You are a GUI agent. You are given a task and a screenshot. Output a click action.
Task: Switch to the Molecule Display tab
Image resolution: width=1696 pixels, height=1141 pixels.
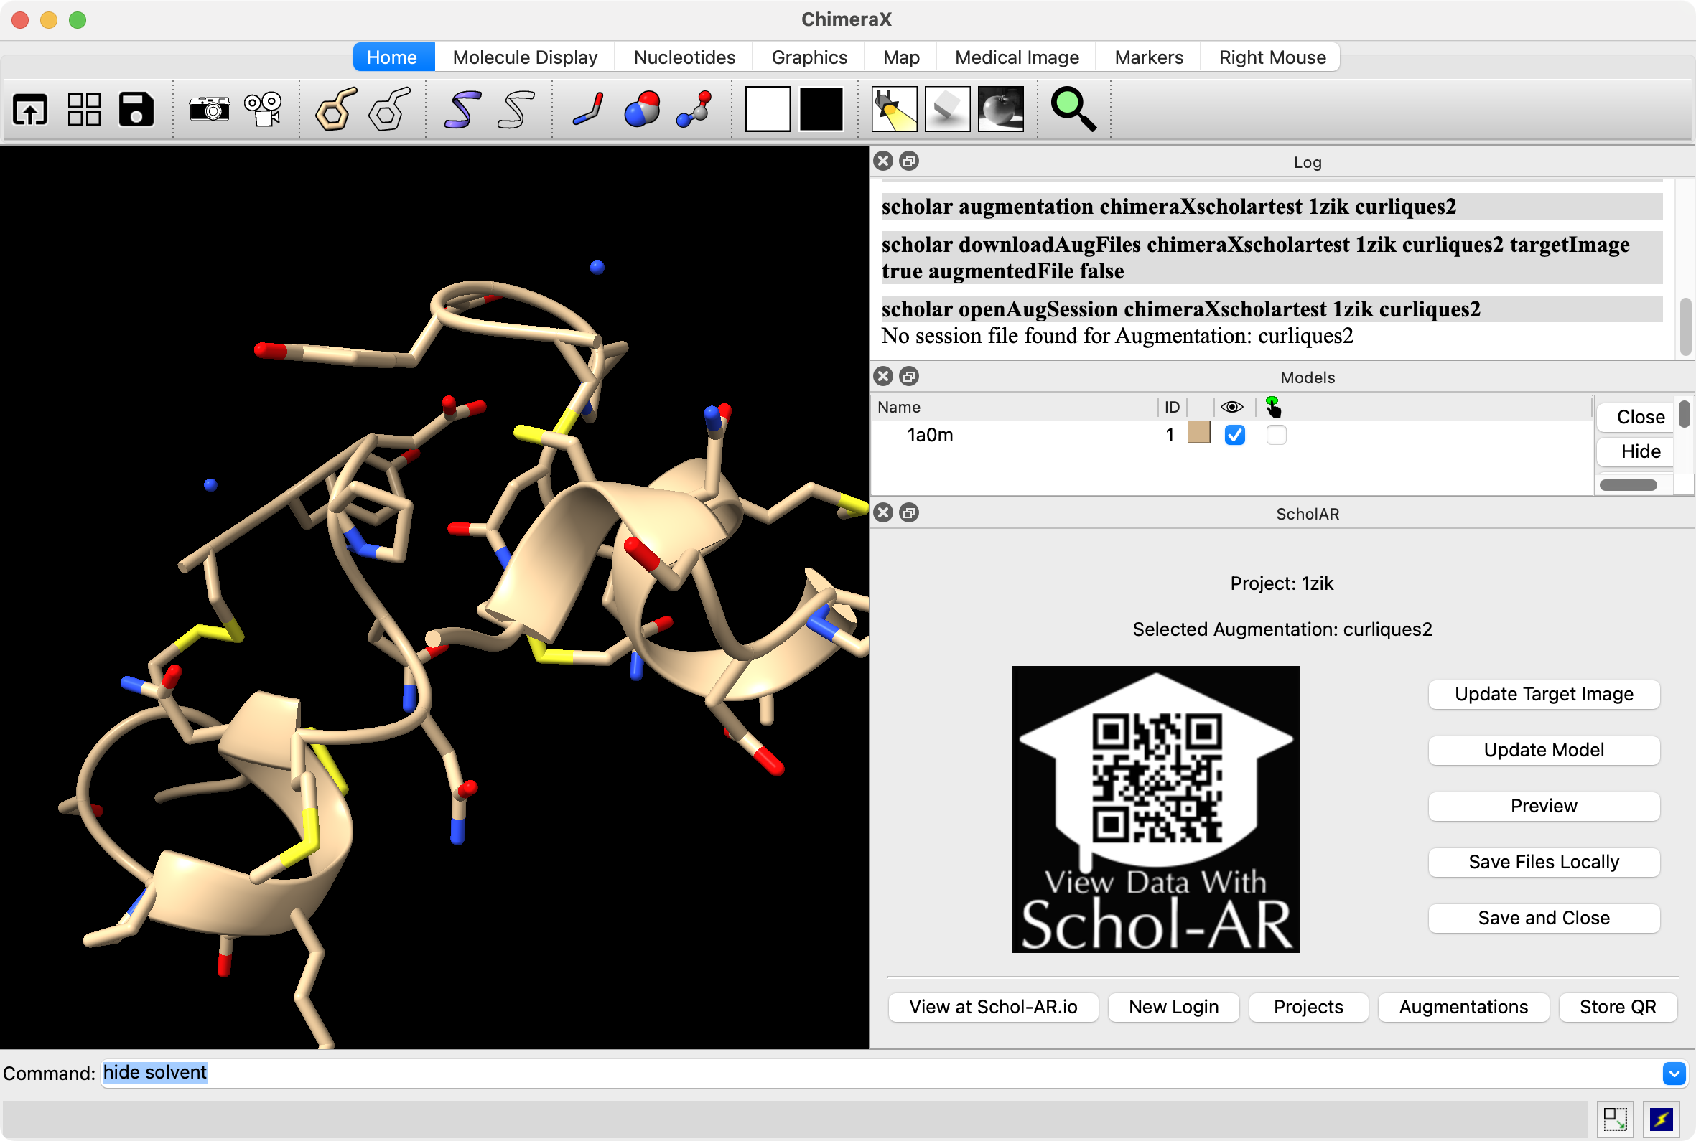pyautogui.click(x=524, y=57)
